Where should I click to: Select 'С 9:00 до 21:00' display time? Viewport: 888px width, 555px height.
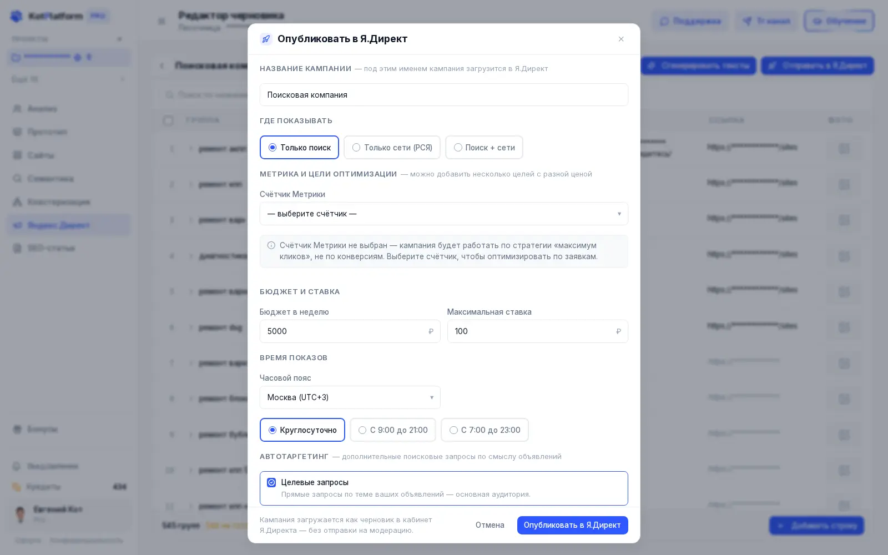pos(393,430)
